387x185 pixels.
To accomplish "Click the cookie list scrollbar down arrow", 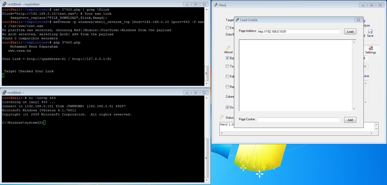I will tap(354, 109).
